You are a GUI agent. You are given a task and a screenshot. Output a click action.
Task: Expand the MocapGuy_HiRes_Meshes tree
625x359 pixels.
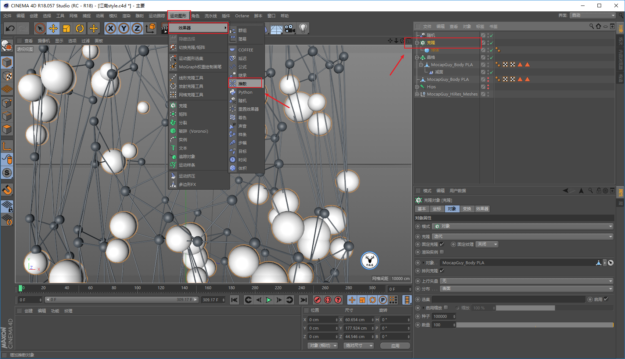pyautogui.click(x=417, y=94)
